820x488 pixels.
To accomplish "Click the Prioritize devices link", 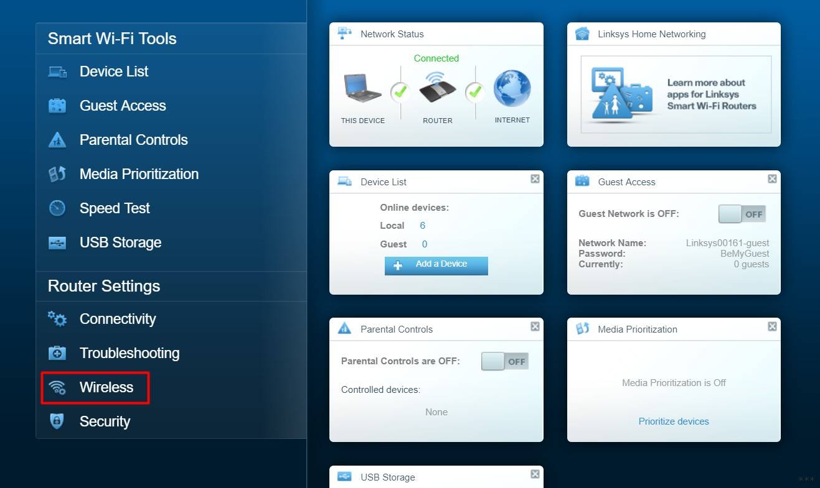I will [x=673, y=421].
